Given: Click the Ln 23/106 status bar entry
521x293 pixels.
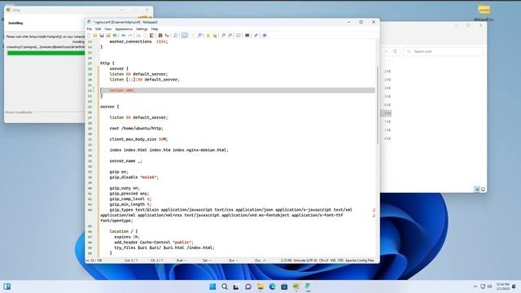Looking at the screenshot, I should pyautogui.click(x=94, y=260).
